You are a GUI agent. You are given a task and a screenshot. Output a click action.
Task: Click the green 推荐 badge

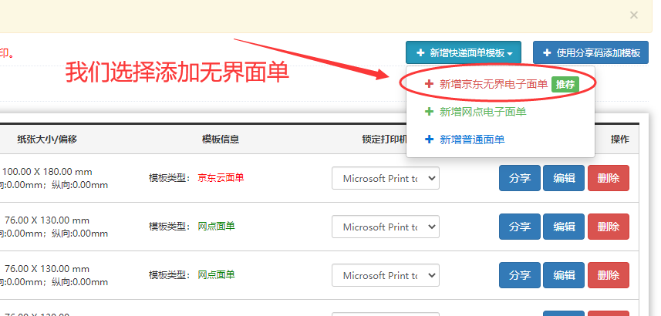click(x=565, y=84)
